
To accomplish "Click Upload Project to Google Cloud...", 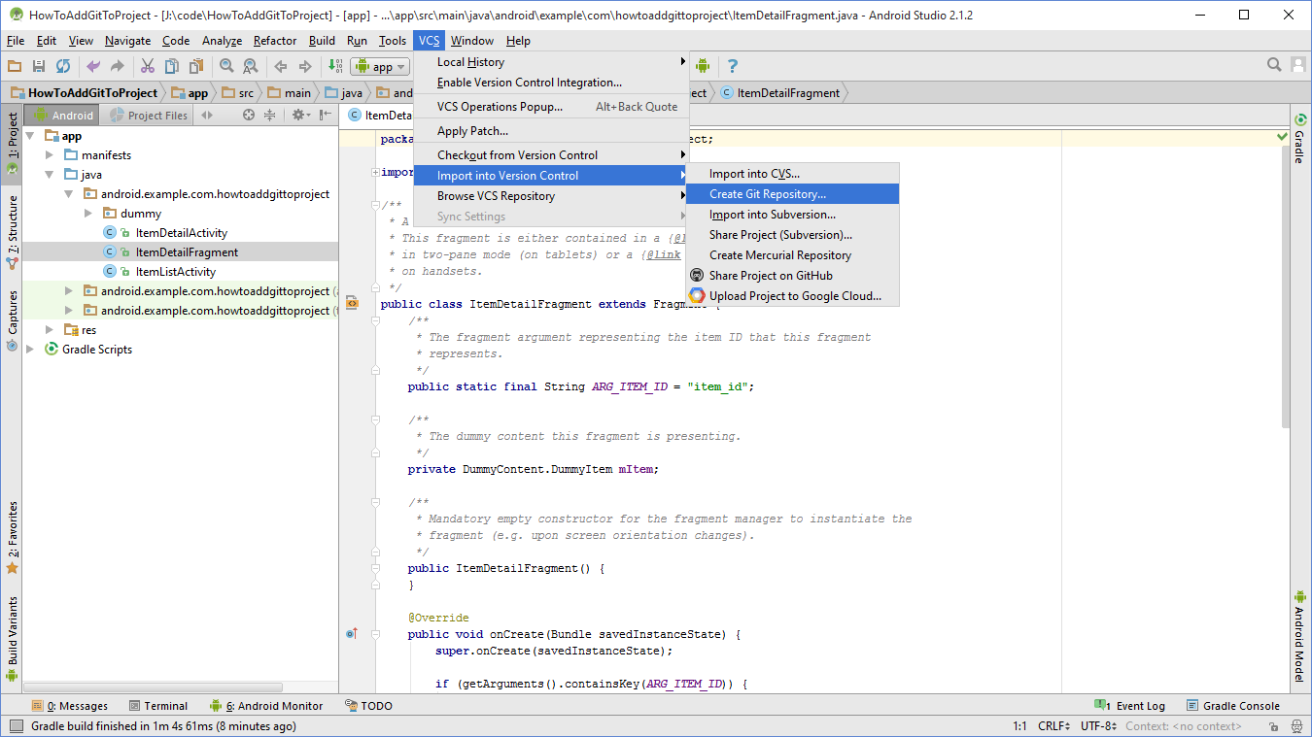I will [x=793, y=296].
